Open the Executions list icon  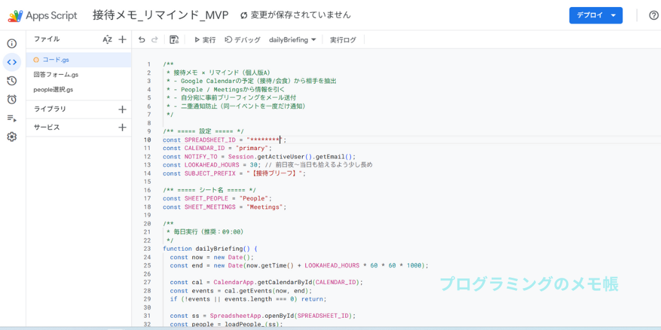[x=12, y=118]
